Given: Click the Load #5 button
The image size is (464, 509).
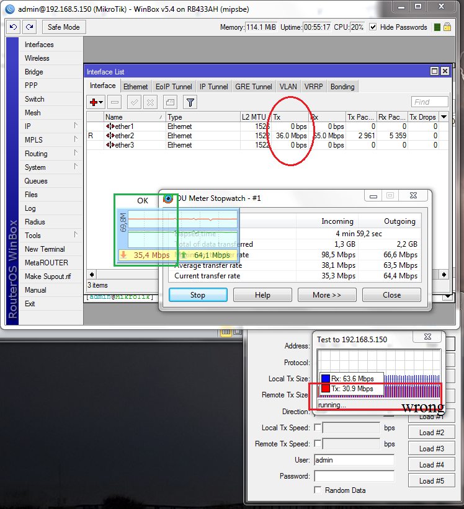Looking at the screenshot, I should click(x=432, y=480).
